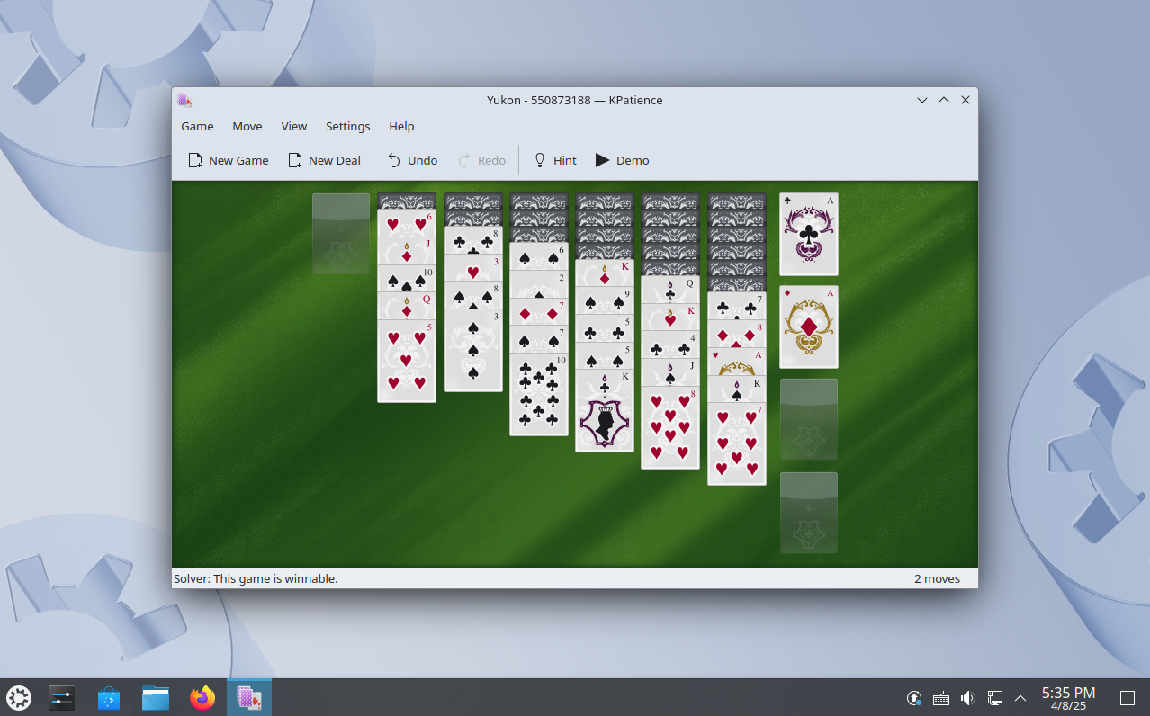Open the Game menu

click(197, 126)
